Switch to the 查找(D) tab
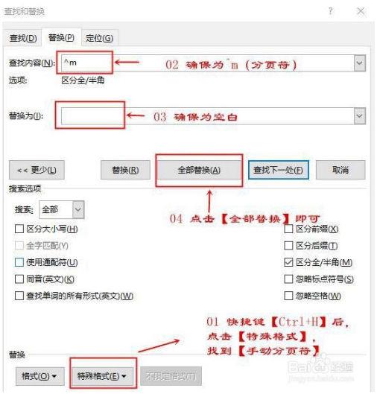 23,38
